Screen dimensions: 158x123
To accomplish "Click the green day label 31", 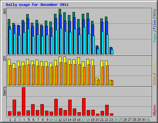I will click(148, 120).
